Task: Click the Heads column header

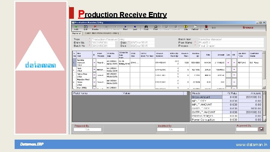Action: [207, 93]
